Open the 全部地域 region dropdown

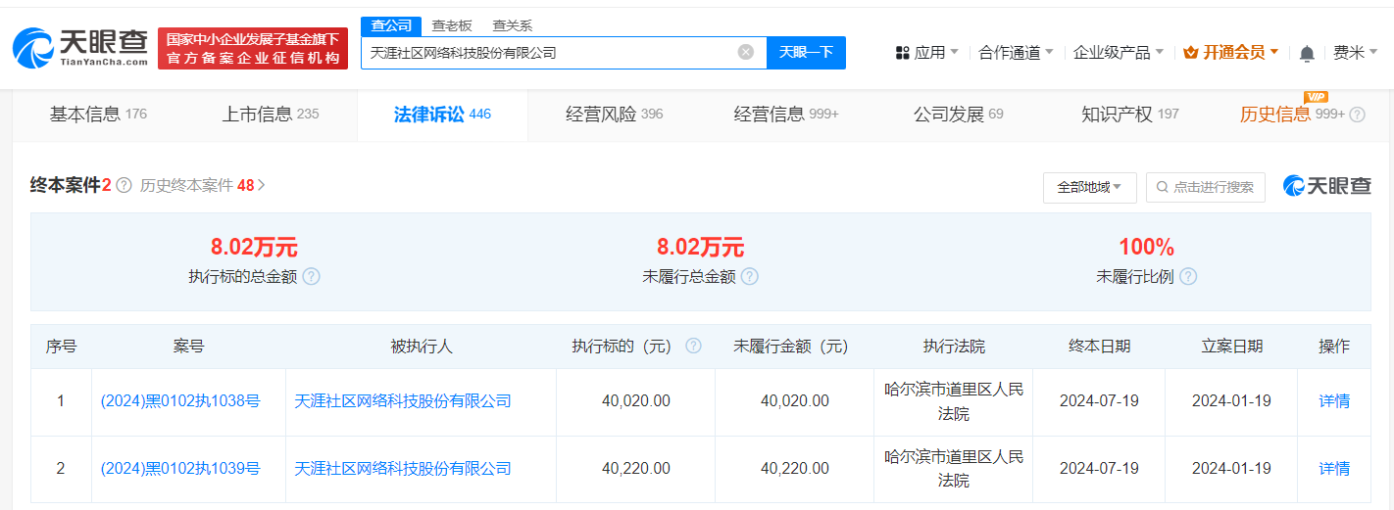coord(1089,187)
